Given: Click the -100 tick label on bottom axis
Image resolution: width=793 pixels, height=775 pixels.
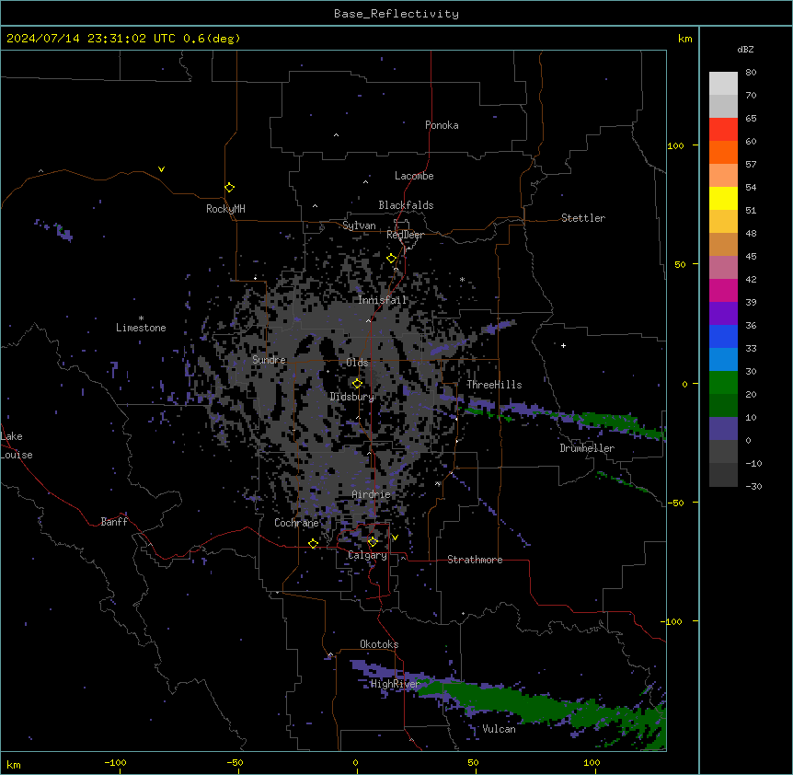Looking at the screenshot, I should [115, 762].
